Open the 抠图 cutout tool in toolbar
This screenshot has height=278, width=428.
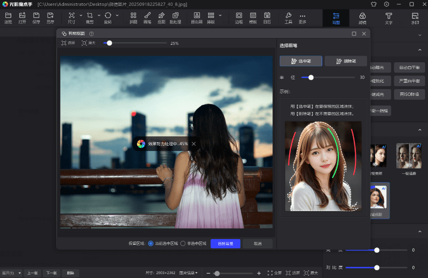point(161,18)
